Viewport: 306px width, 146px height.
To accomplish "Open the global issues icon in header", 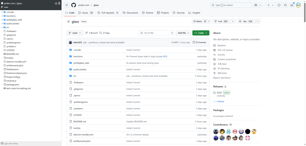I will coord(279,5).
